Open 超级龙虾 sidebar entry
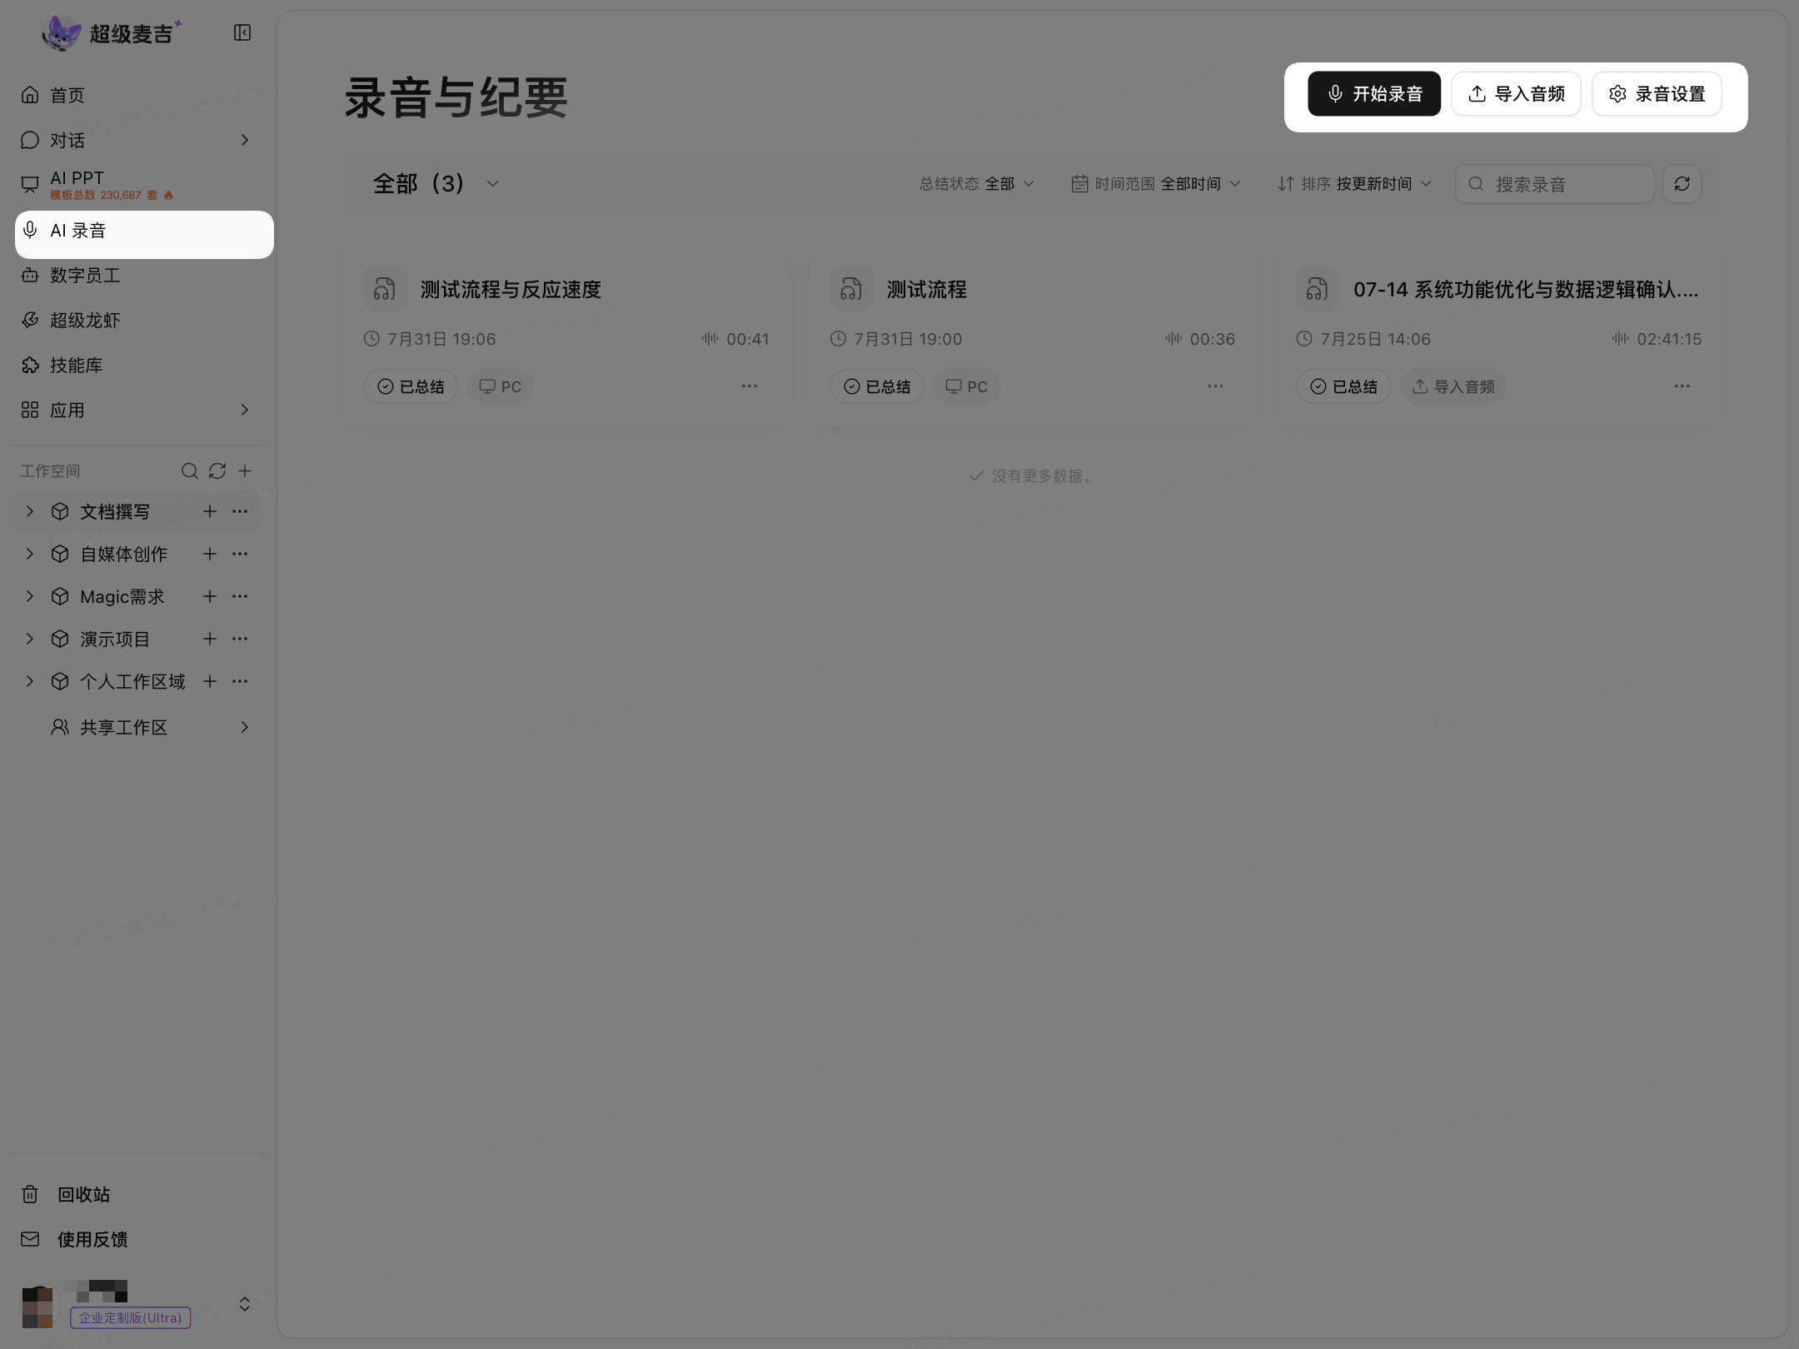1799x1349 pixels. click(137, 320)
